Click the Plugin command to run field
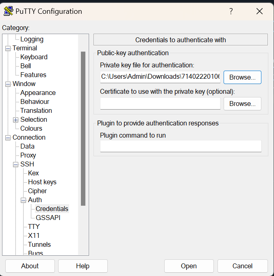The width and height of the screenshot is (274, 276). point(181,146)
